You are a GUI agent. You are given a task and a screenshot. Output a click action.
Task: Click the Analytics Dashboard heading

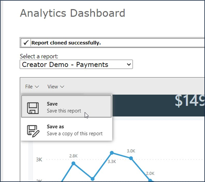73,13
